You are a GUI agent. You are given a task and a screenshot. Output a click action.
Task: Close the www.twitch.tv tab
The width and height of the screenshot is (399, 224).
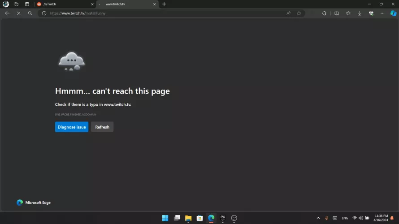point(155,4)
